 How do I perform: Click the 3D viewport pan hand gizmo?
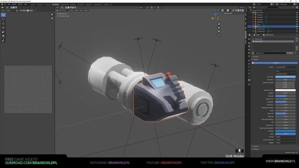click(219, 28)
